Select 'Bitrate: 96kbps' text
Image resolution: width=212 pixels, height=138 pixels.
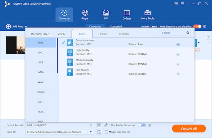click(137, 74)
